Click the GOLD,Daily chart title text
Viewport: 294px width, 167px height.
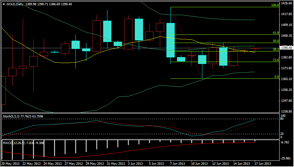(x=15, y=4)
